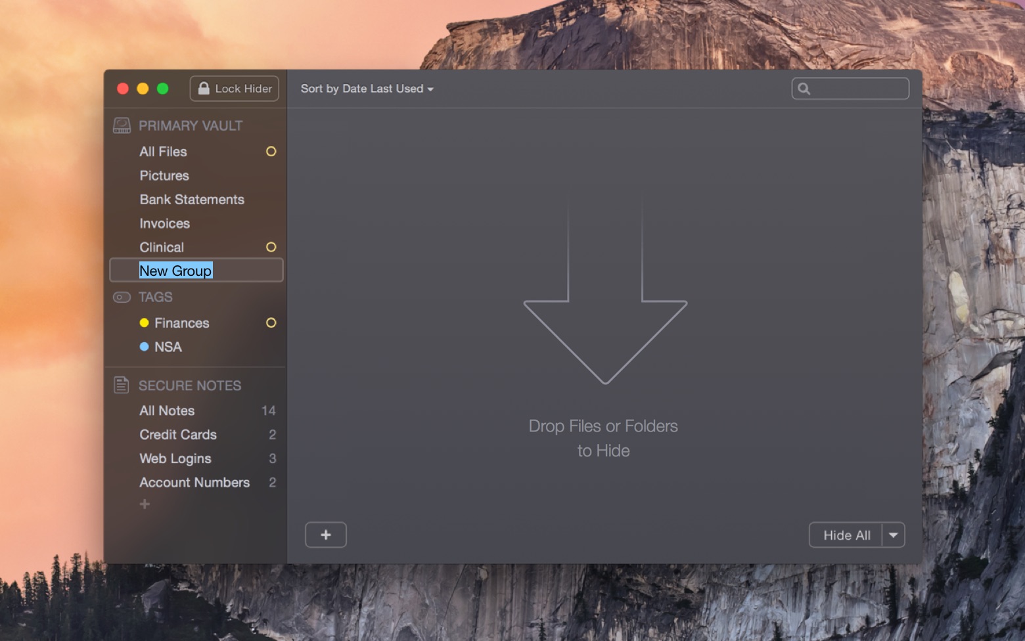Viewport: 1025px width, 641px height.
Task: Click the blue NSA tag dot
Action: [144, 347]
